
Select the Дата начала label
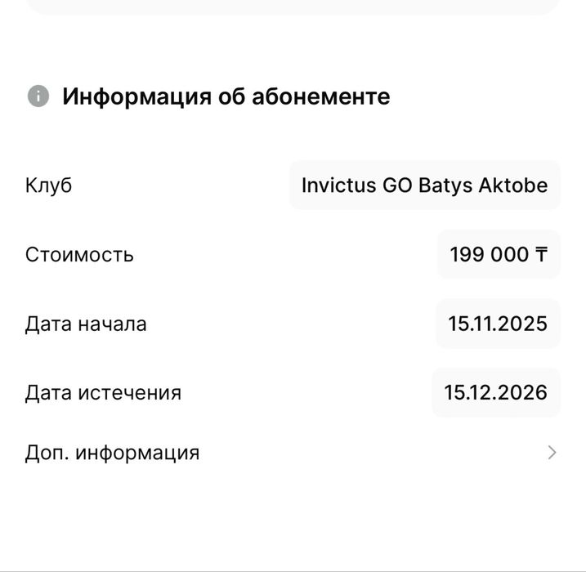tap(86, 324)
